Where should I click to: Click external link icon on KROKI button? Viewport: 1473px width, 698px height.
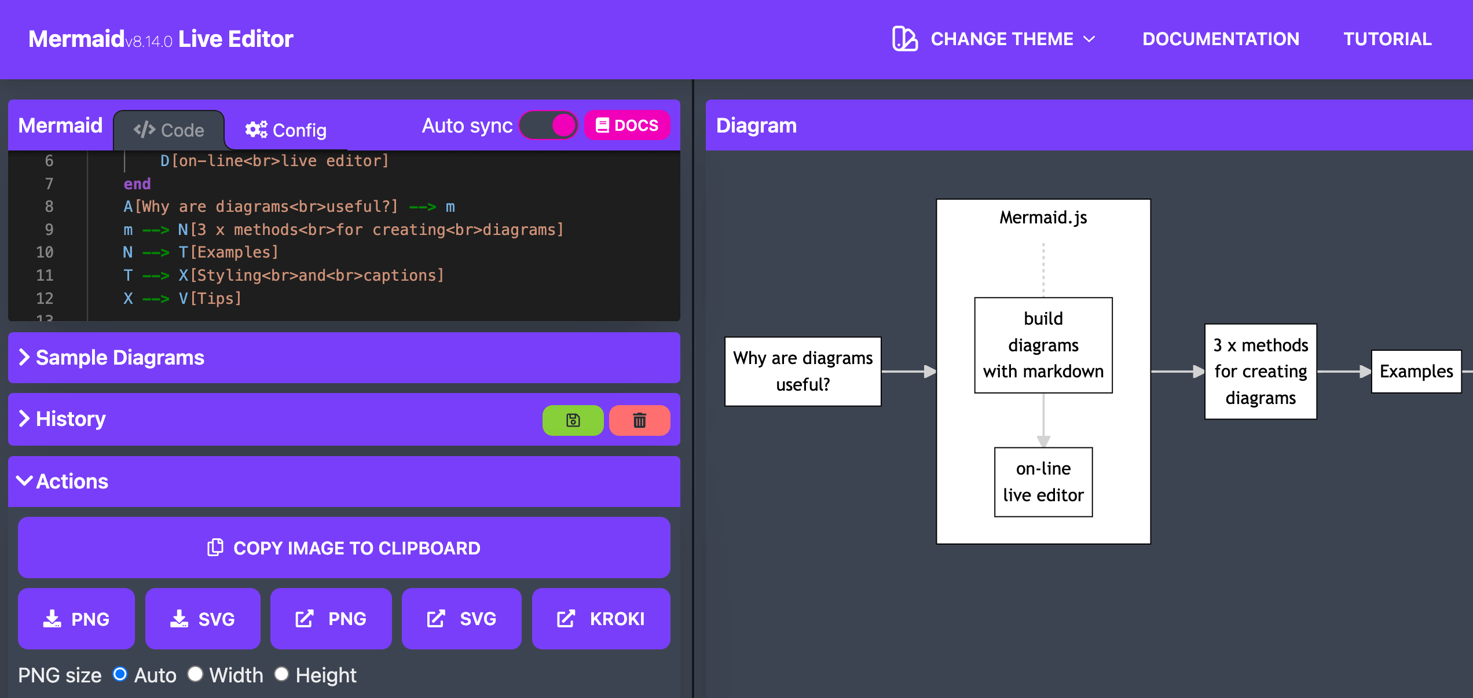click(566, 619)
